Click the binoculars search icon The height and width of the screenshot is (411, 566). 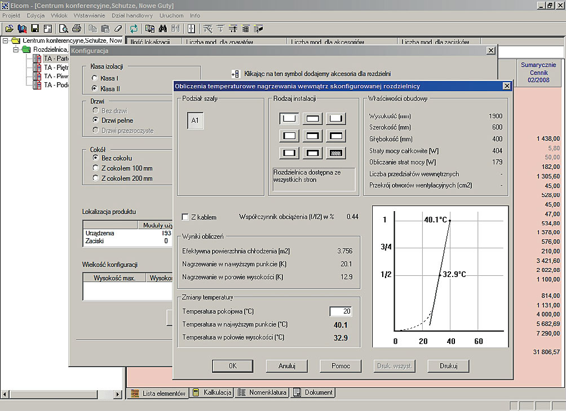tap(162, 28)
